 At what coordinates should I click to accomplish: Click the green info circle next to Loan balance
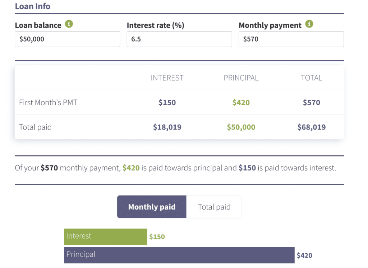click(x=70, y=24)
